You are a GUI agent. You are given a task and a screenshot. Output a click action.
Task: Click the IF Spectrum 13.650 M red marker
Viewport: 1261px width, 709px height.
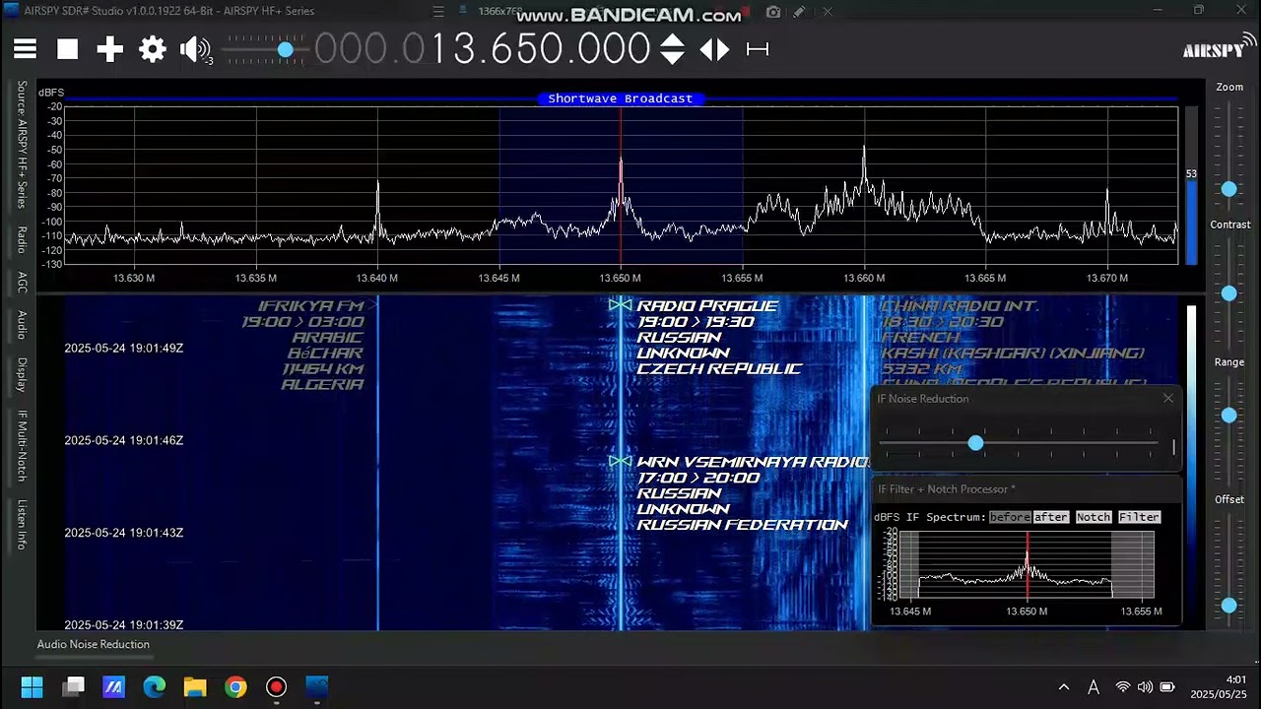(x=1027, y=563)
